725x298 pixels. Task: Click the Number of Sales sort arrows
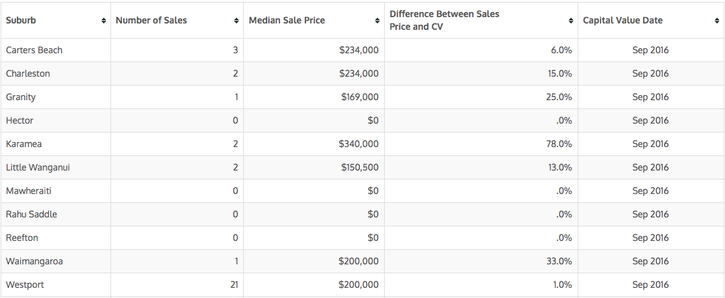(236, 21)
